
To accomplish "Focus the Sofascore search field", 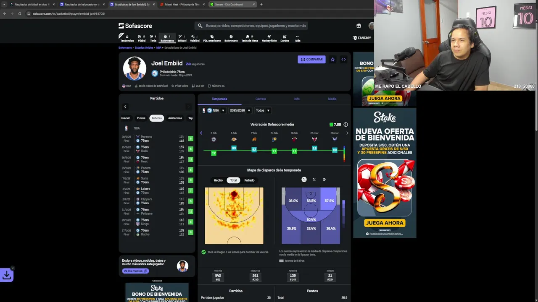I will click(252, 26).
